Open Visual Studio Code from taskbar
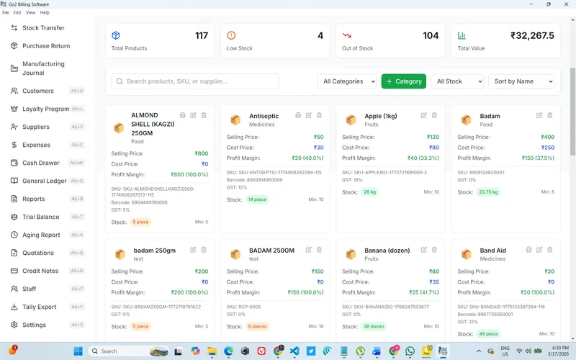 click(x=294, y=351)
